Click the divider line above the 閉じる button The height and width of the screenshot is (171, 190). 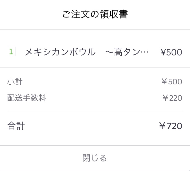[95, 145]
